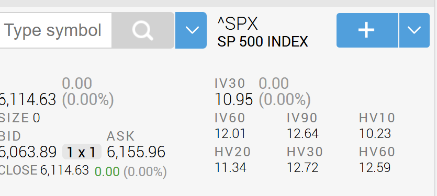Click the HV20 value 11.34

(x=230, y=167)
